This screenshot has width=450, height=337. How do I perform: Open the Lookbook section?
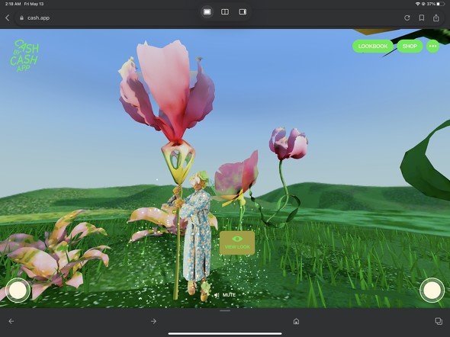click(372, 47)
